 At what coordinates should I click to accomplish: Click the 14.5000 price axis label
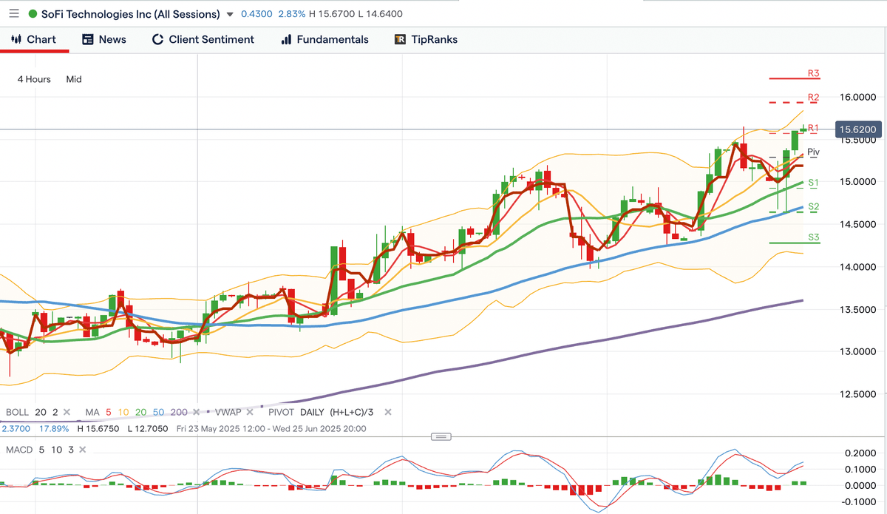[x=857, y=224]
